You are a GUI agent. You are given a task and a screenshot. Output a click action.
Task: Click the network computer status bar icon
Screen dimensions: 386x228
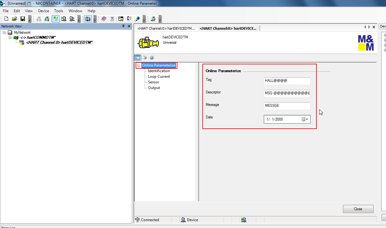click(244, 220)
